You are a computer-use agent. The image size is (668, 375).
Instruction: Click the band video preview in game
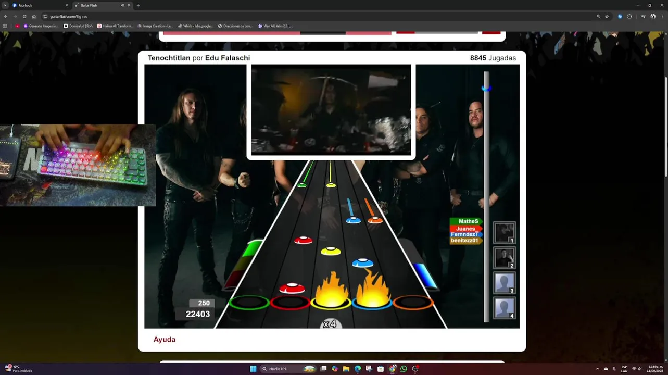tap(331, 110)
